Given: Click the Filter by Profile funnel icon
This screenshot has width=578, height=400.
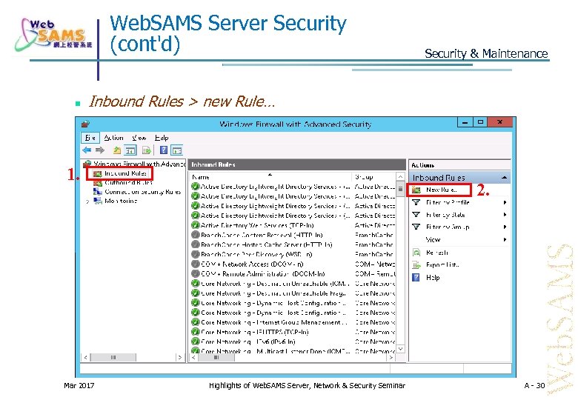Looking at the screenshot, I should [416, 202].
